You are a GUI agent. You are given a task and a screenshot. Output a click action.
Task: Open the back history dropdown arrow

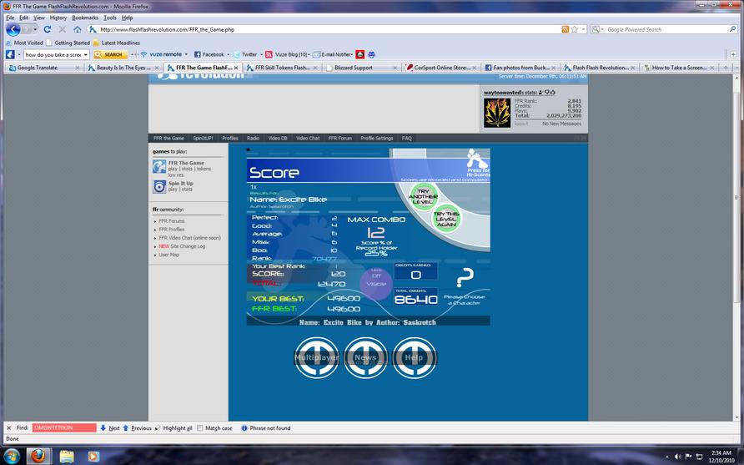(x=35, y=29)
